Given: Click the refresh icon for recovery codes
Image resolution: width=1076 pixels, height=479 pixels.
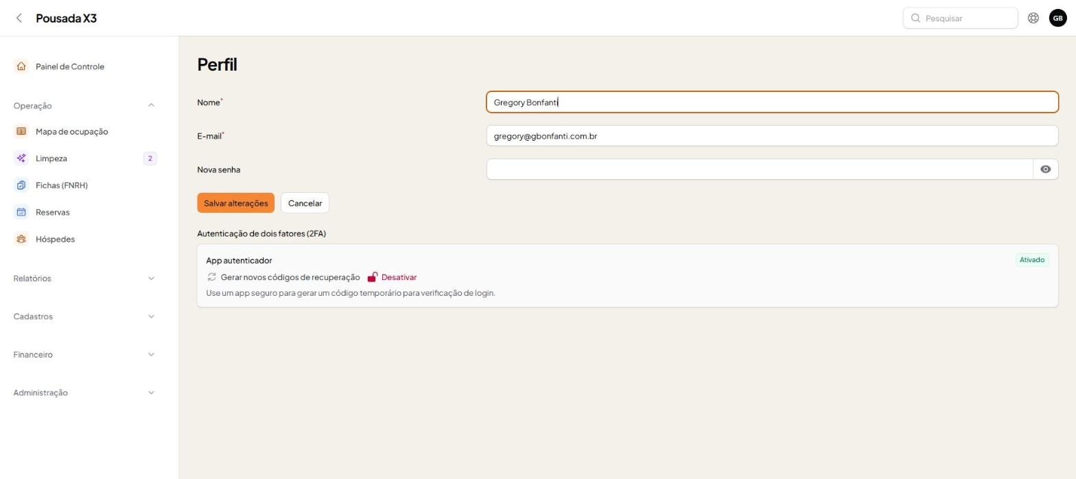Looking at the screenshot, I should point(211,277).
